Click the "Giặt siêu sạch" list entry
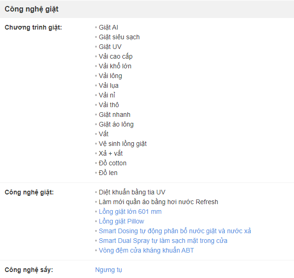 [x=119, y=37]
